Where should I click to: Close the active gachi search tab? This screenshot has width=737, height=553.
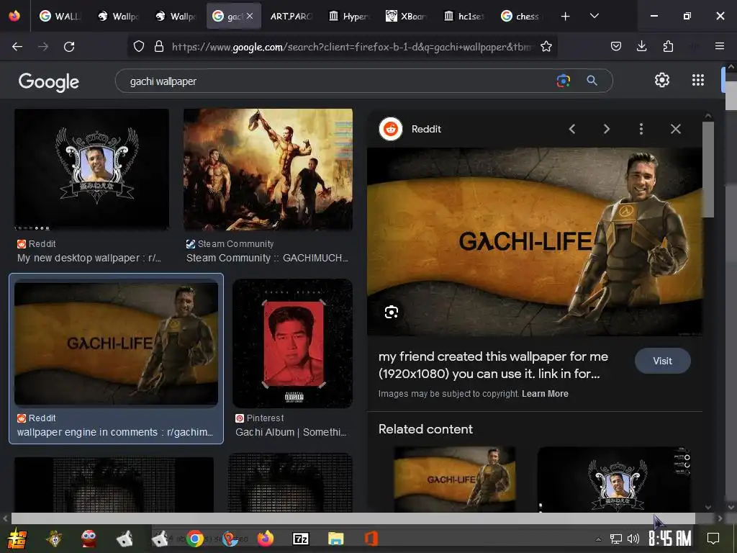coord(250,16)
